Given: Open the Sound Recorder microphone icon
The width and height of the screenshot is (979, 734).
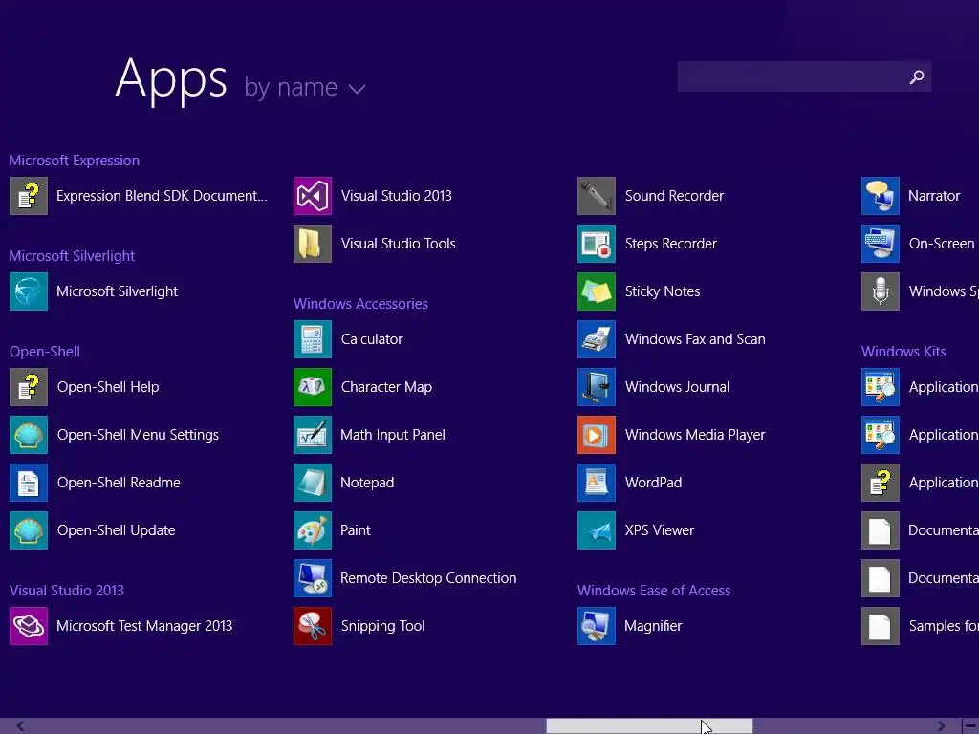Looking at the screenshot, I should tap(597, 196).
